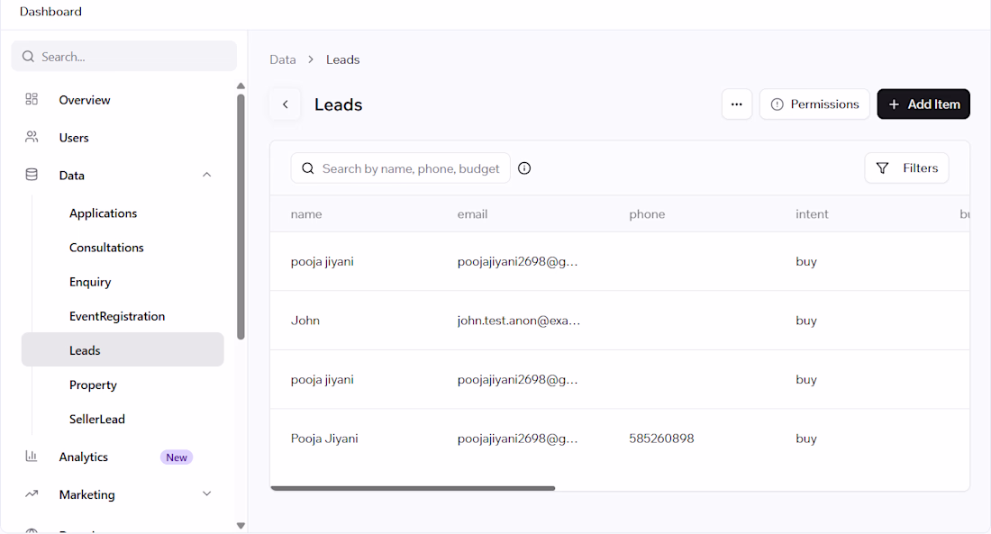Viewport: 991px width, 534px height.
Task: Click the Data breadcrumb link
Action: (x=283, y=59)
